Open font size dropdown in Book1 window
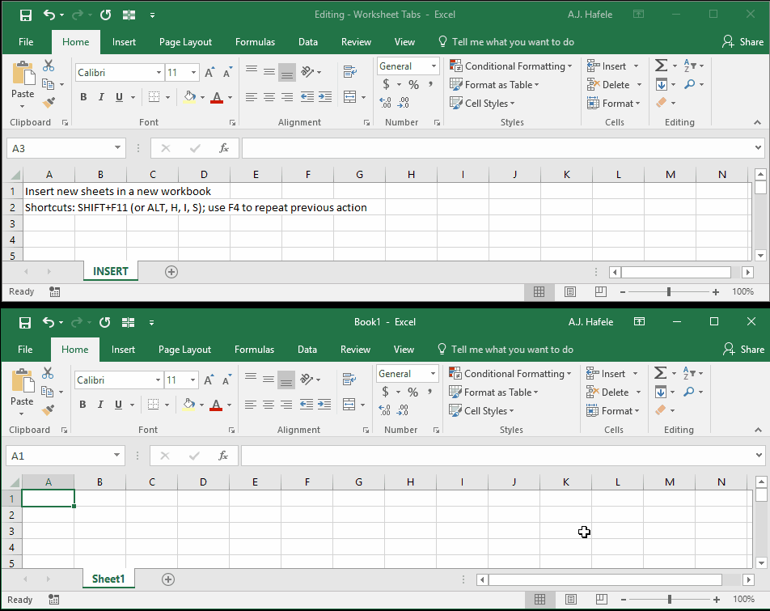Viewport: 770px width, 611px height. (192, 380)
